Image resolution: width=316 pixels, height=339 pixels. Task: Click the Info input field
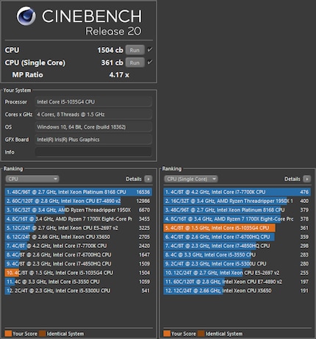pos(93,152)
